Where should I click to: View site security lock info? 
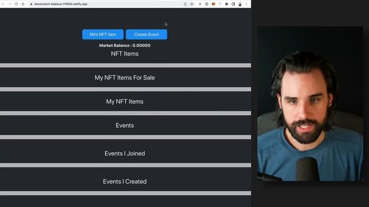click(x=31, y=4)
